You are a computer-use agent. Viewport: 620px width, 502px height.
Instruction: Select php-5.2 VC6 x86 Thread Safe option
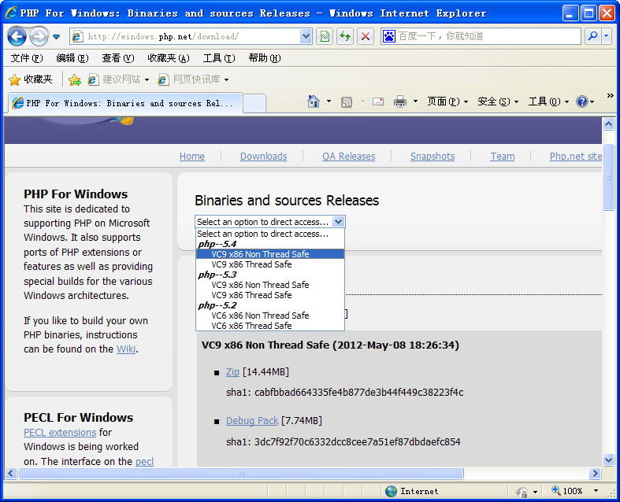tap(270, 326)
